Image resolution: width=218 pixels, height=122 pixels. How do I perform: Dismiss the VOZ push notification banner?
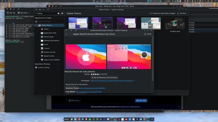pos(180,106)
